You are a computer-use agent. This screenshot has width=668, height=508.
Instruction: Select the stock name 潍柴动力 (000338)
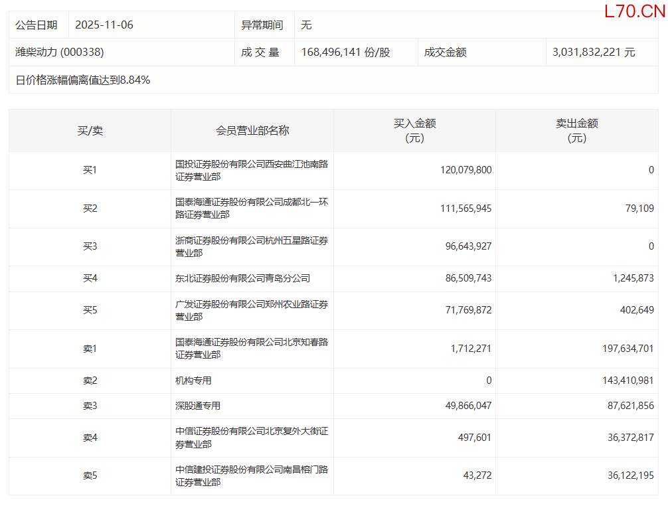(x=60, y=52)
